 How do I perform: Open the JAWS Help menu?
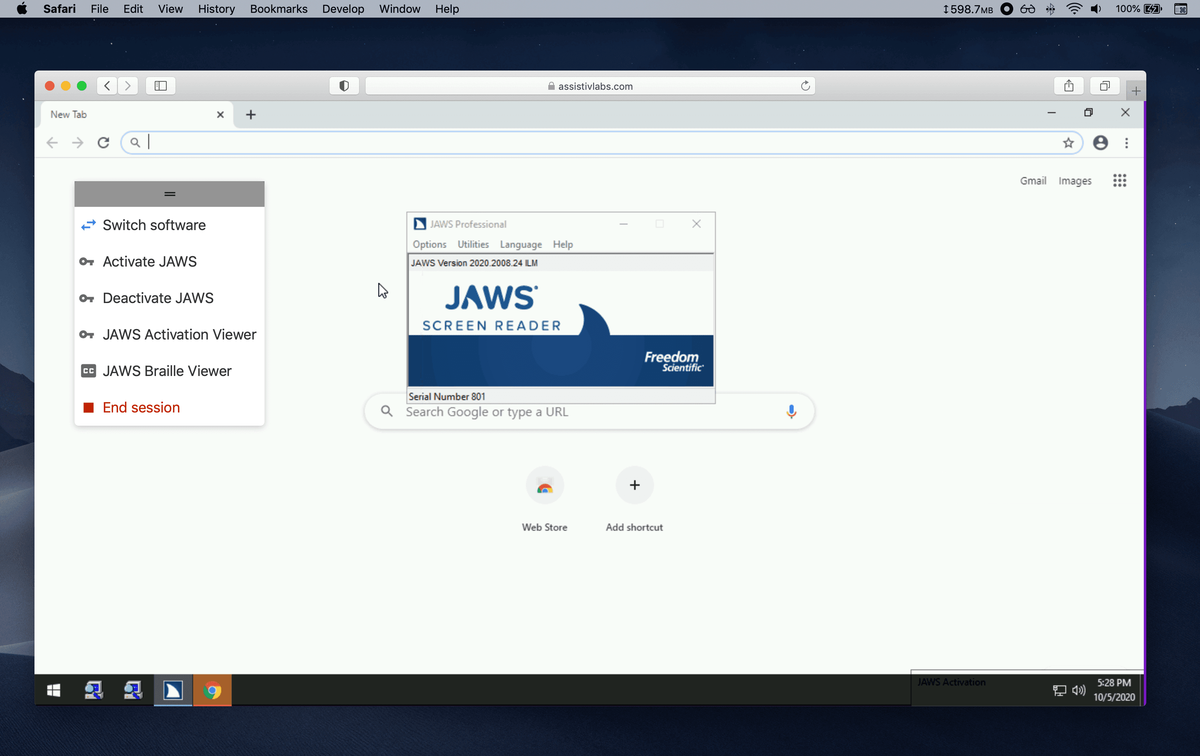pos(563,244)
